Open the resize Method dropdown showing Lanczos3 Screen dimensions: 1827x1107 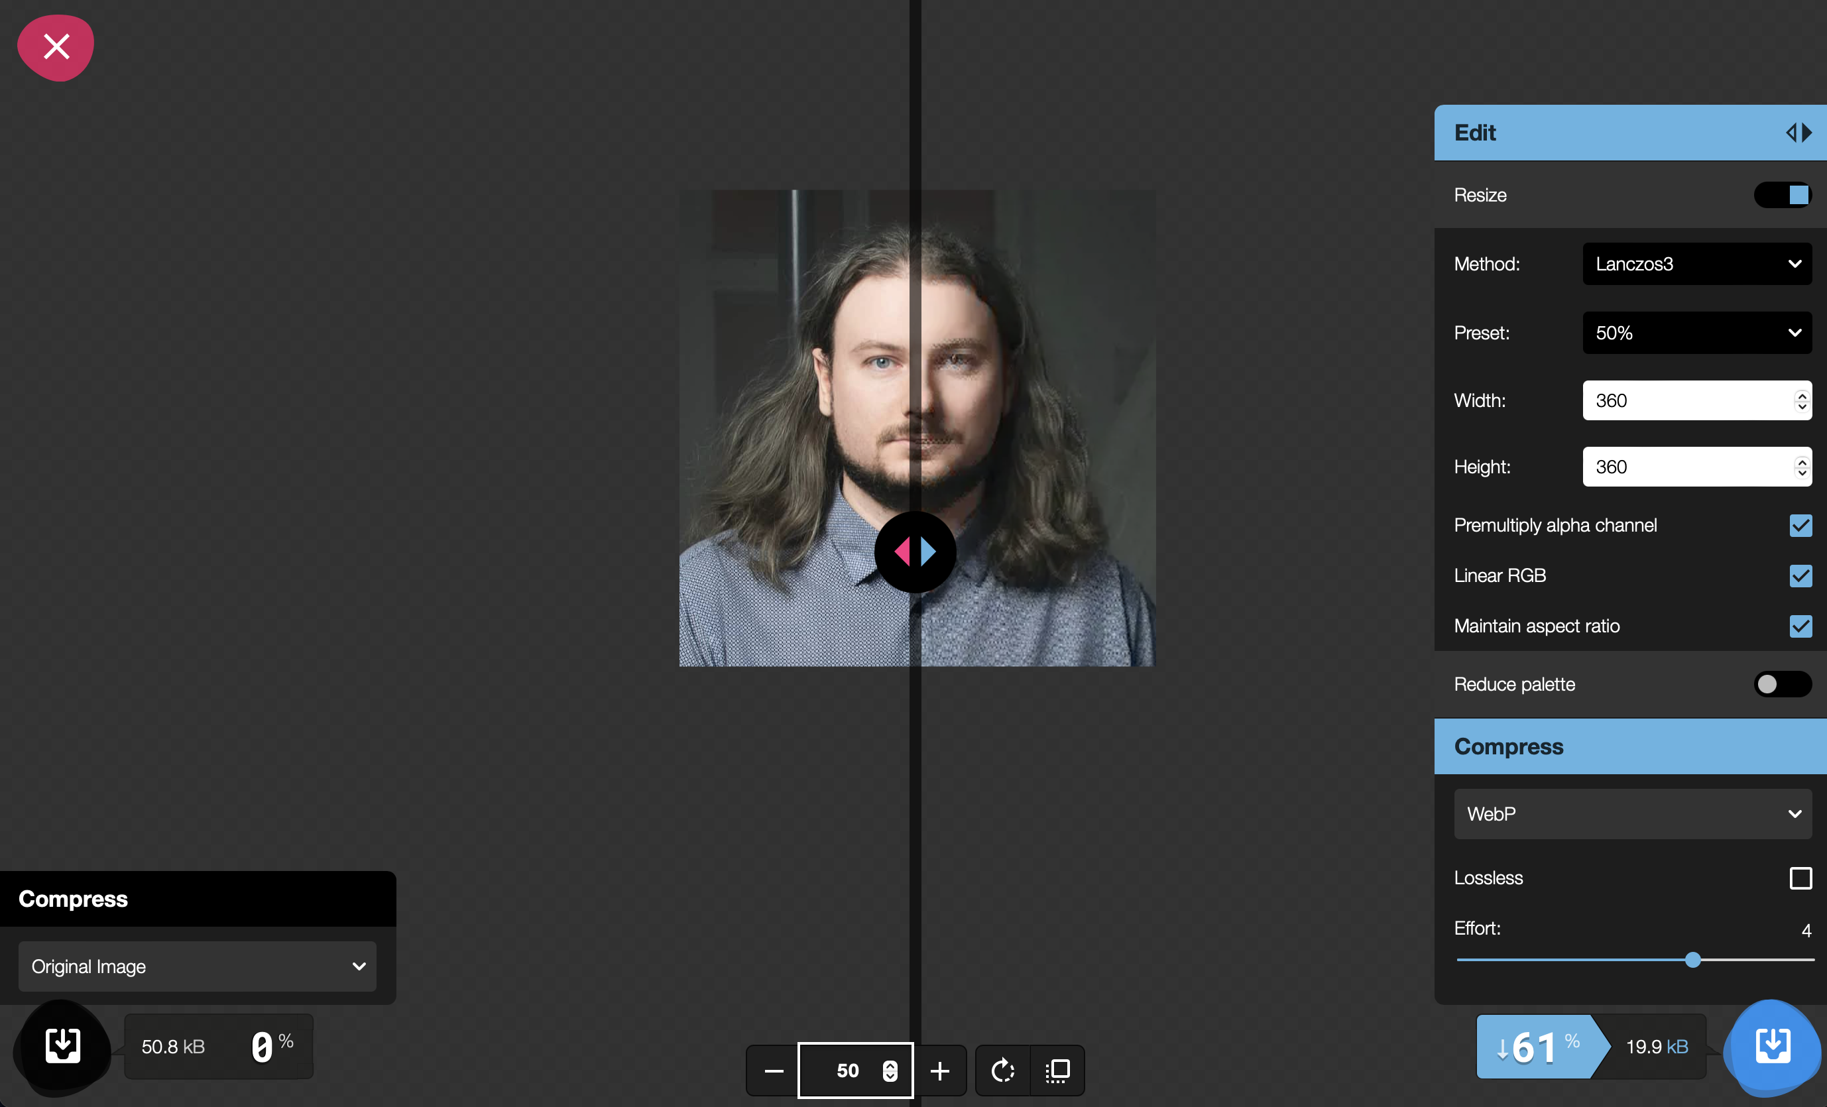[1696, 264]
